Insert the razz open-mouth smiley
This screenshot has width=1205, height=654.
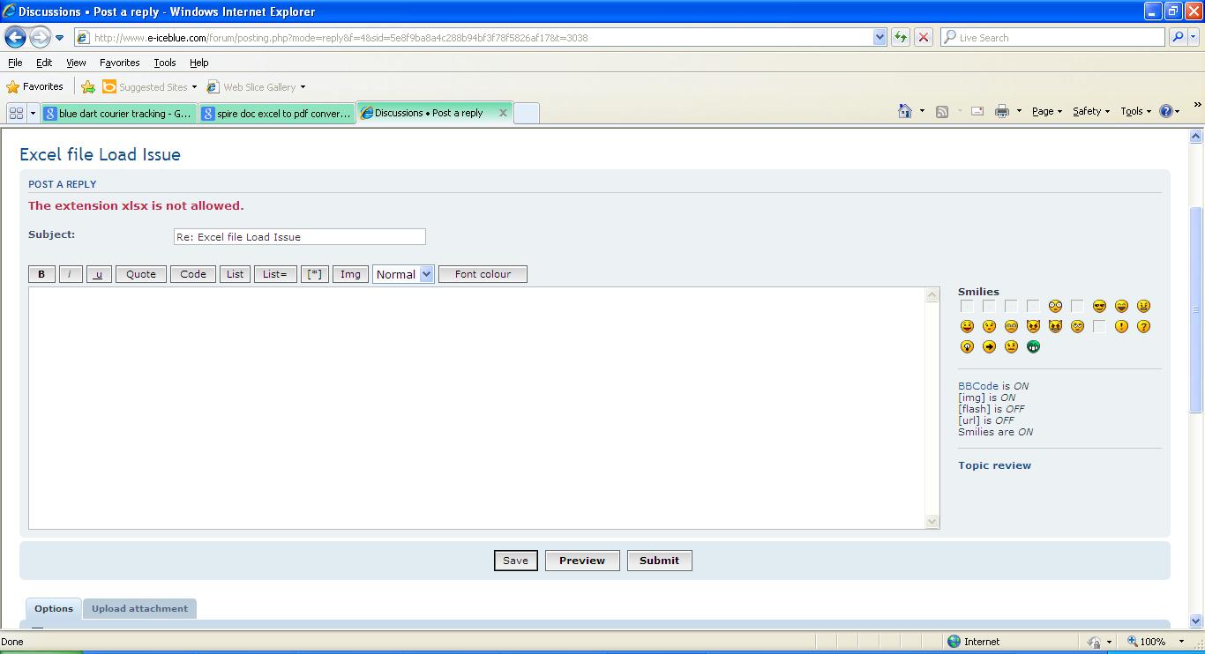(x=967, y=326)
